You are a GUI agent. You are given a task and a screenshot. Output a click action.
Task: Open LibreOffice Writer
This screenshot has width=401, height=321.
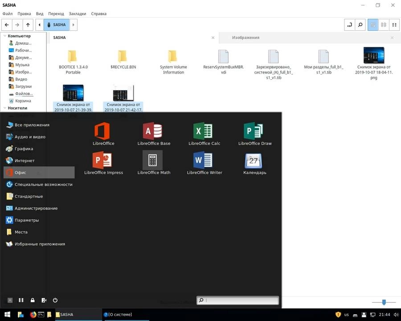(x=204, y=163)
